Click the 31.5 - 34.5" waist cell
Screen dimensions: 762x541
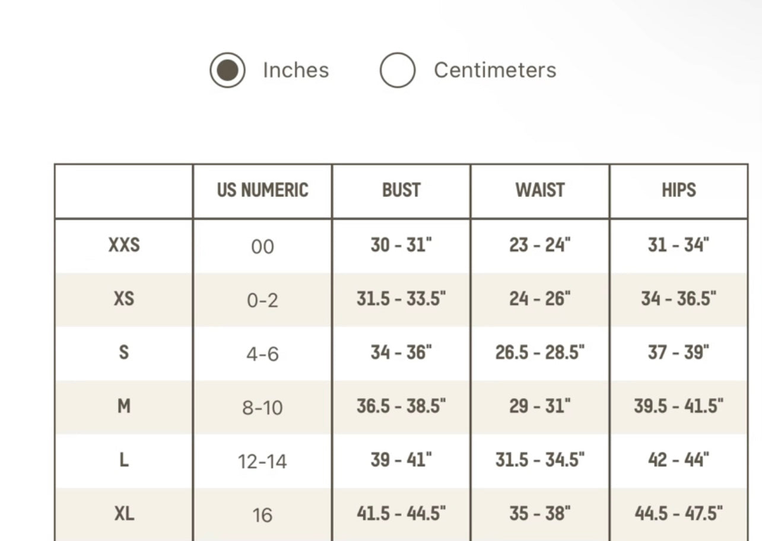click(x=540, y=460)
